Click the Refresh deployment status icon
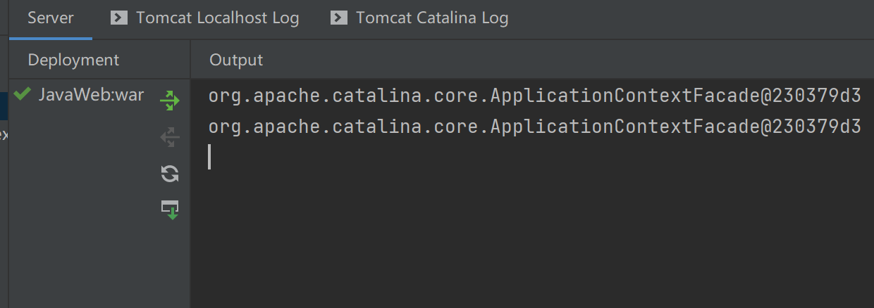Screen dimensions: 874x308 [x=170, y=174]
